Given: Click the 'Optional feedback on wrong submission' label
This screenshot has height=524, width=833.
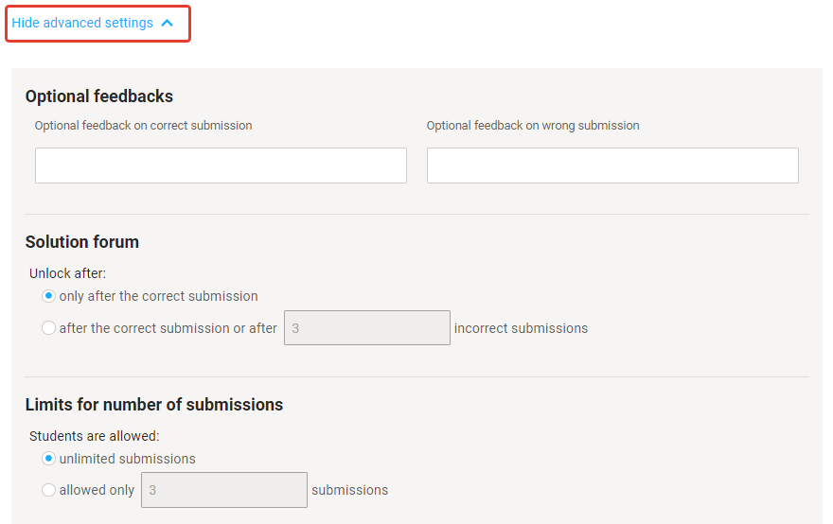Looking at the screenshot, I should [x=533, y=126].
